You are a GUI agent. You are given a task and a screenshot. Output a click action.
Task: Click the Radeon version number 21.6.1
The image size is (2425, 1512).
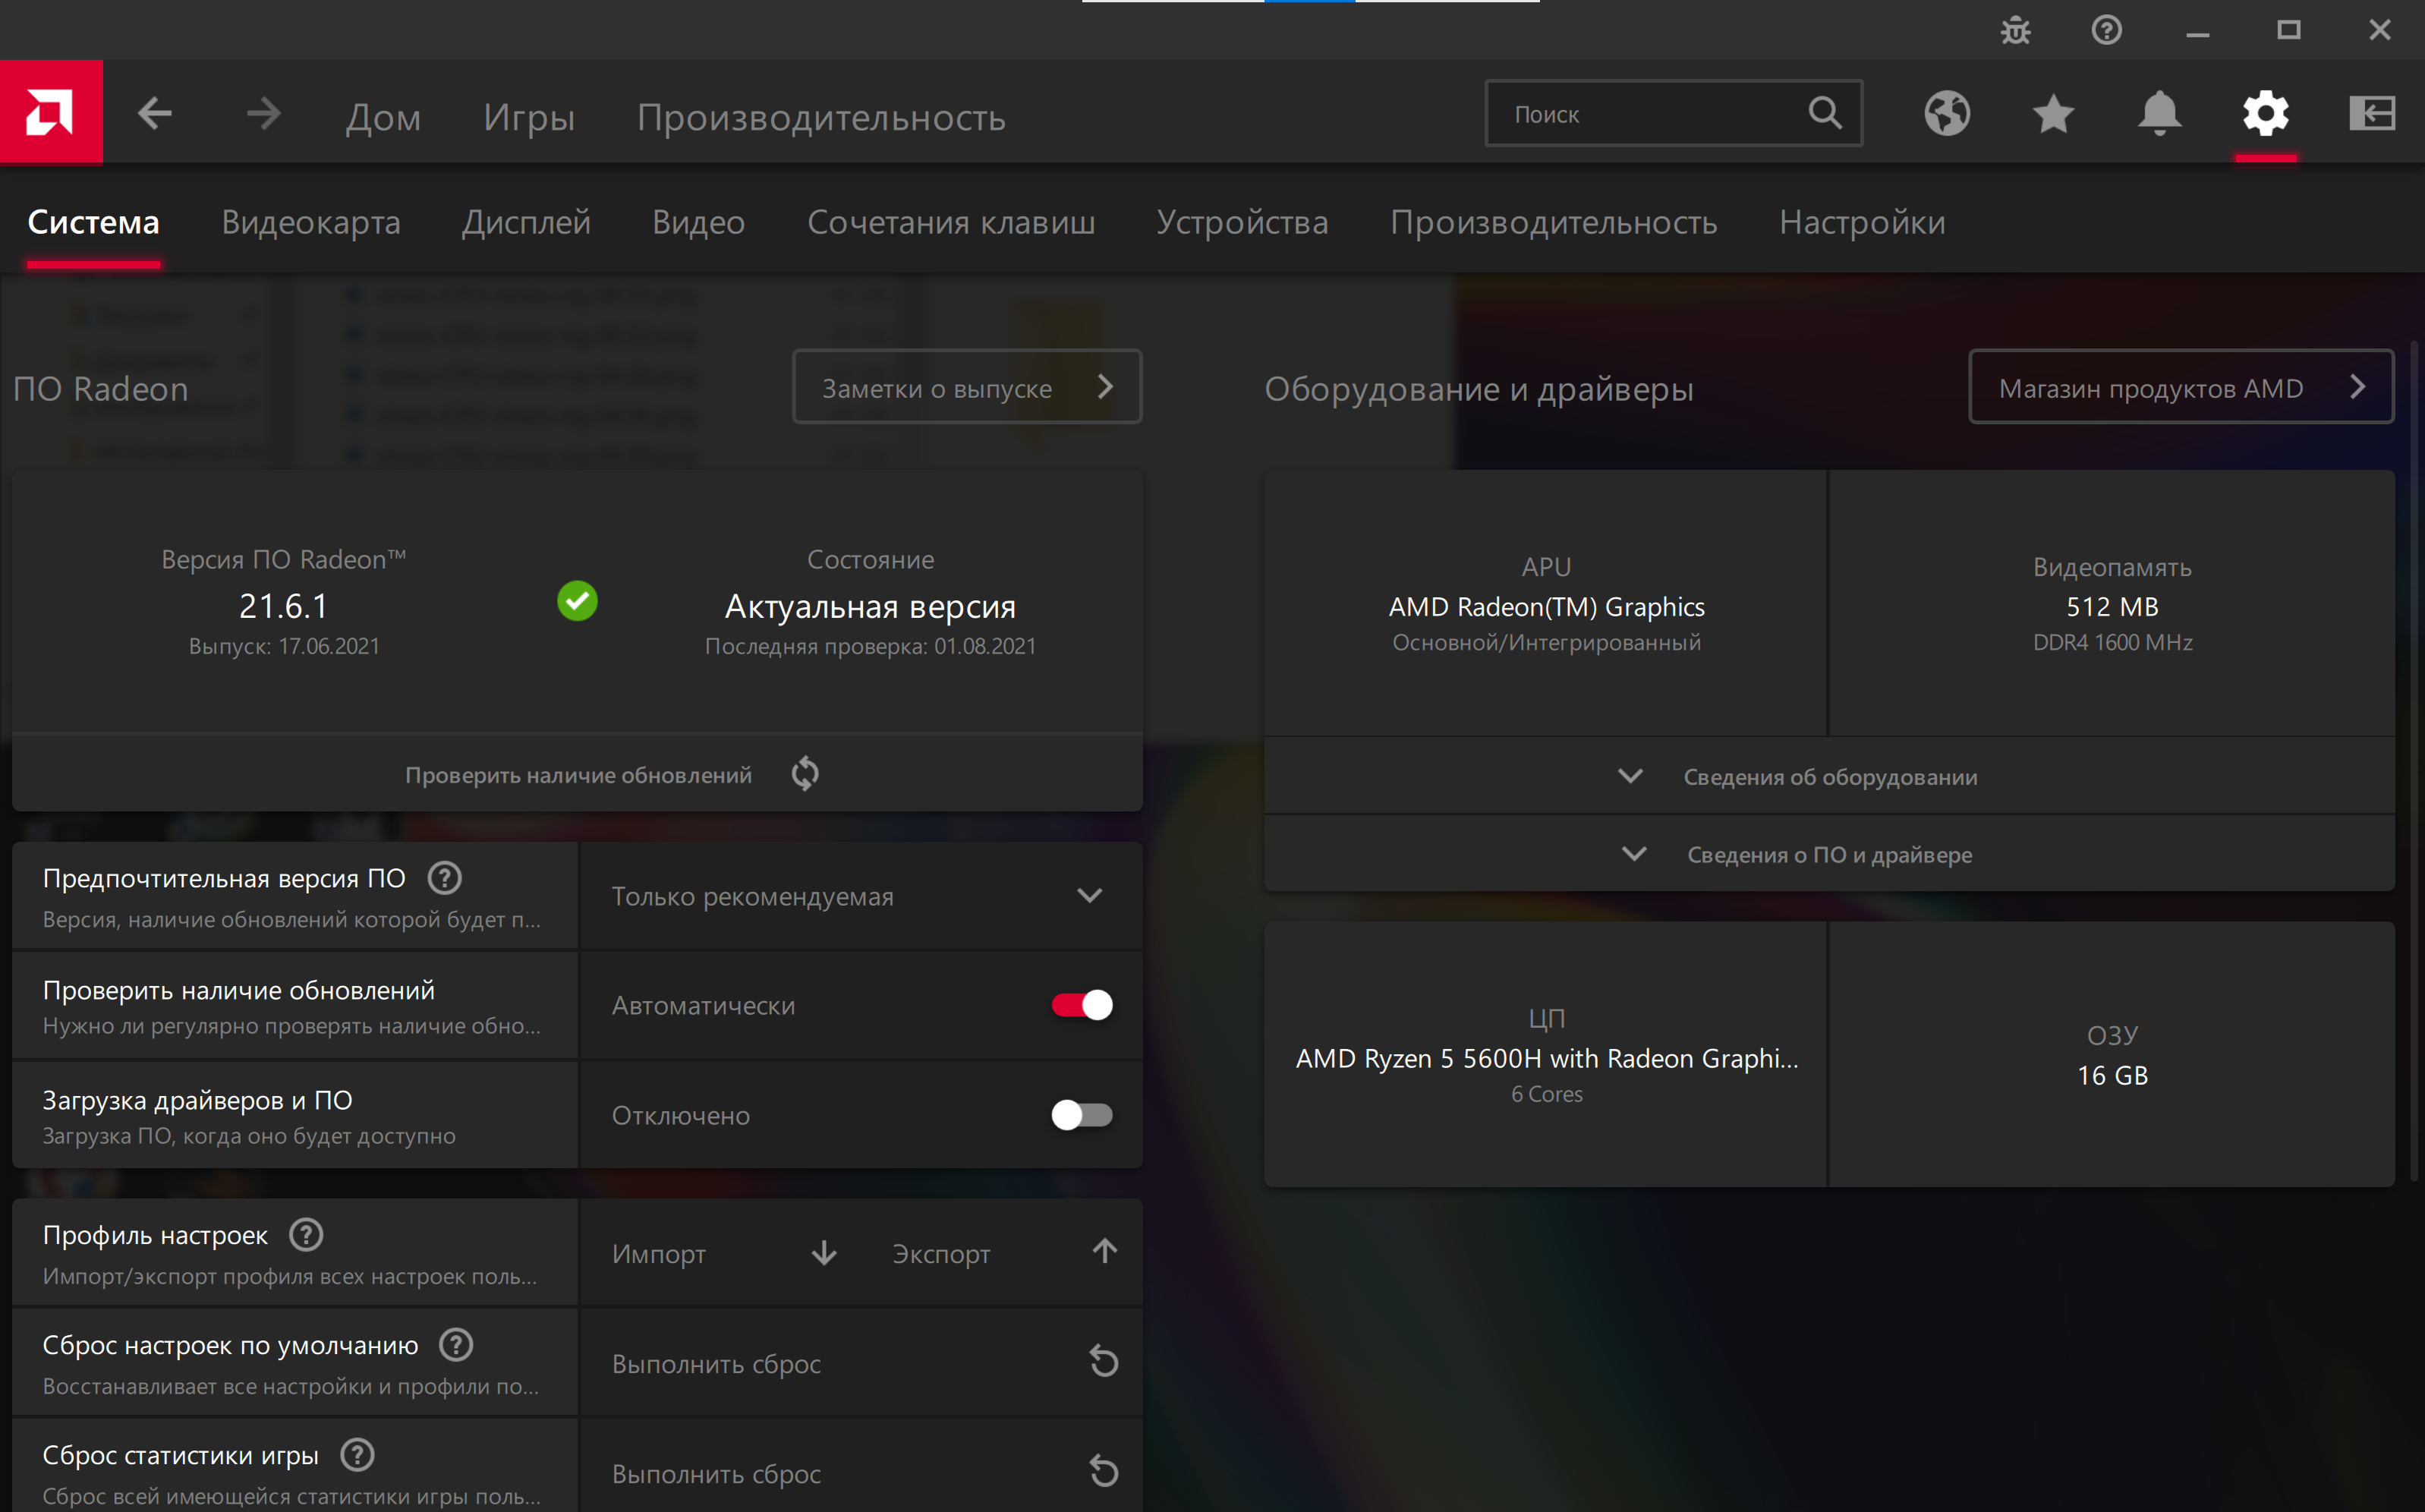(x=284, y=606)
